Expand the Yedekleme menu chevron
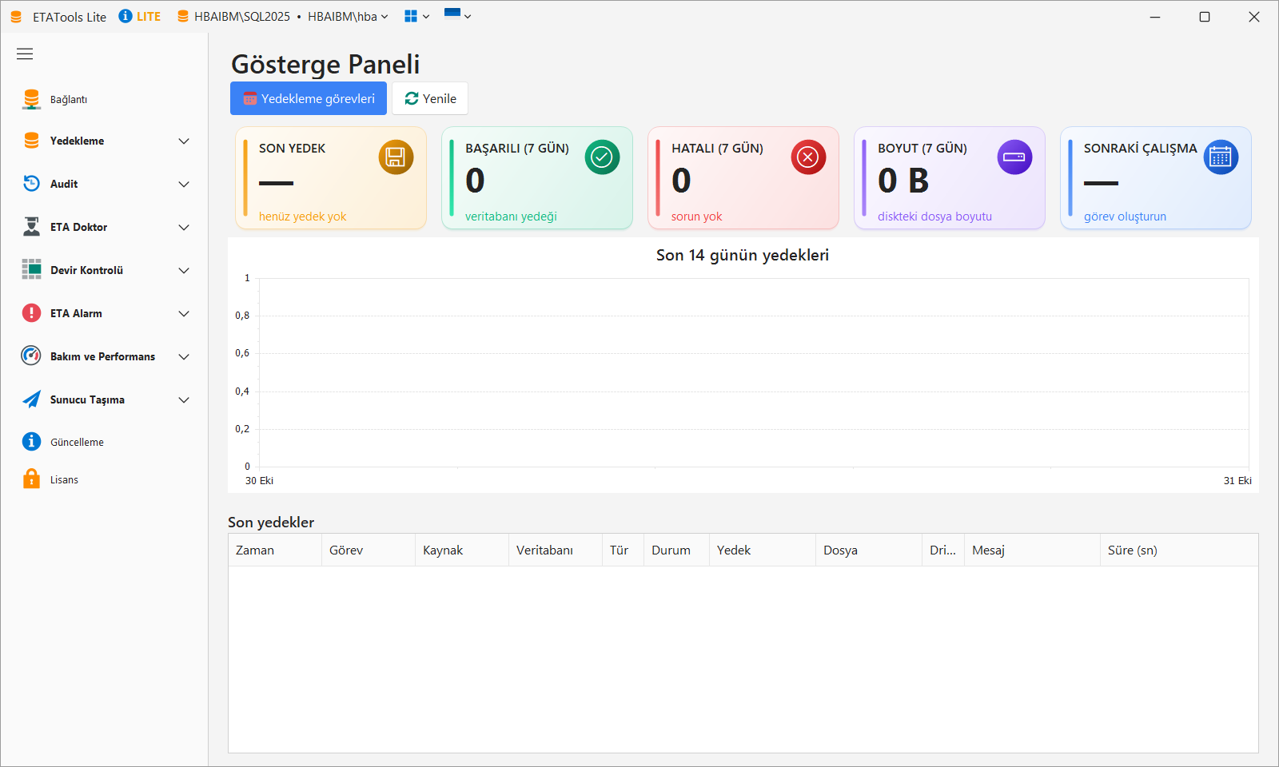Screen dimensions: 1279x767 pyautogui.click(x=184, y=141)
